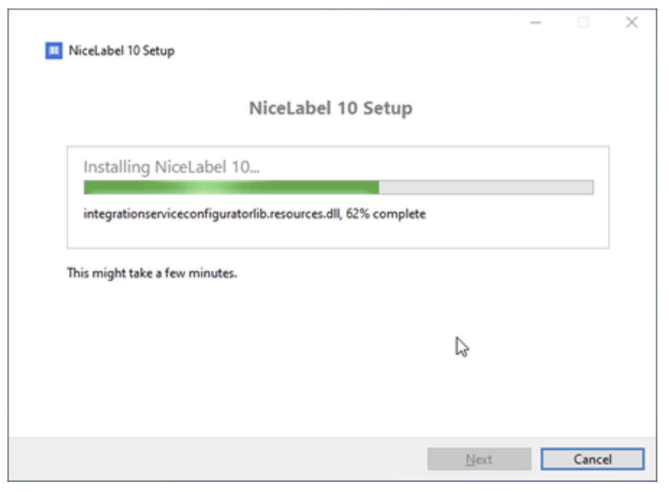Minimize the NiceLabel setup window
This screenshot has height=492, width=669.
tap(536, 23)
